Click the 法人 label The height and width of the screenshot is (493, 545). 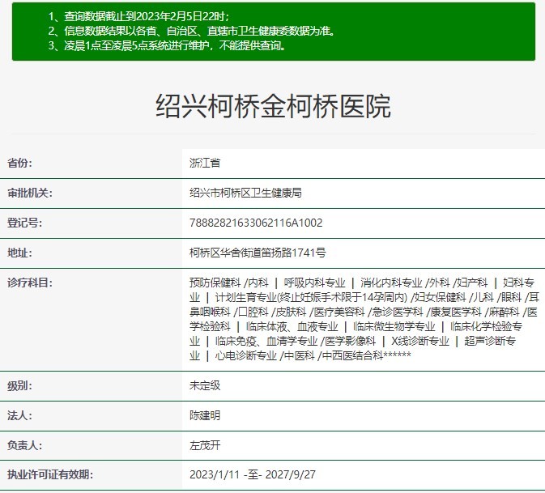pos(19,415)
